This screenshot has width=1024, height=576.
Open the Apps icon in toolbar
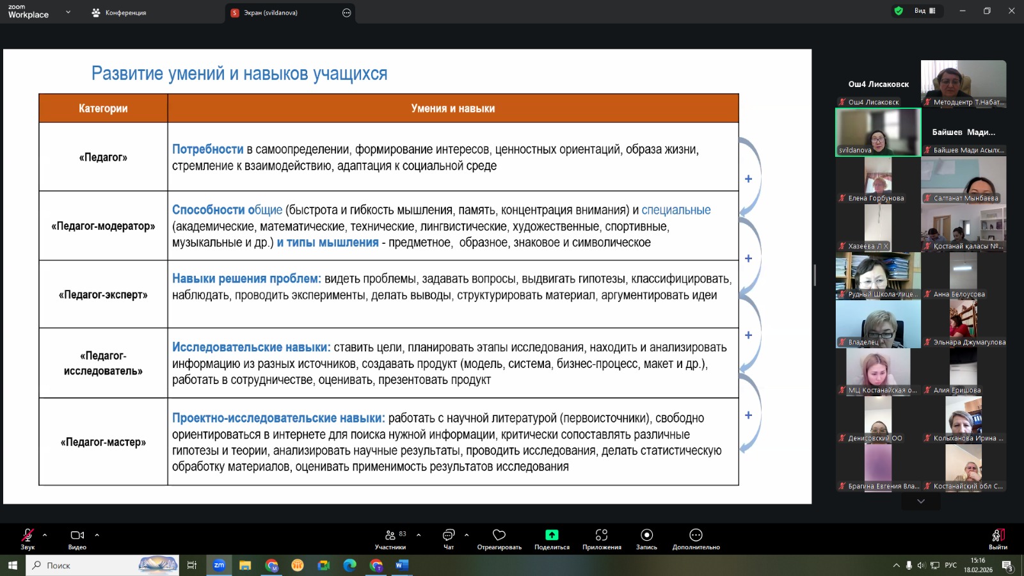coord(602,535)
